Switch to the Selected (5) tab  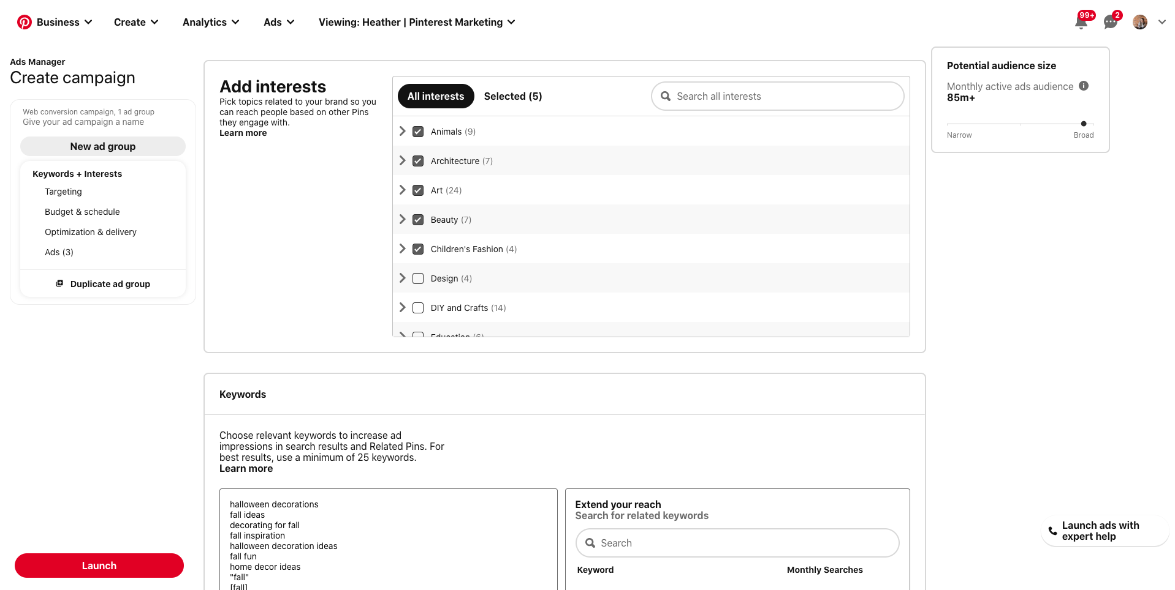click(513, 96)
